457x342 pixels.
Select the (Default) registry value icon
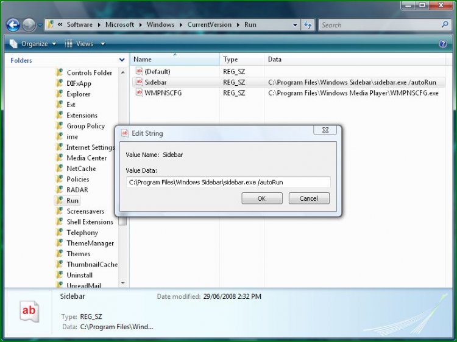pyautogui.click(x=140, y=71)
